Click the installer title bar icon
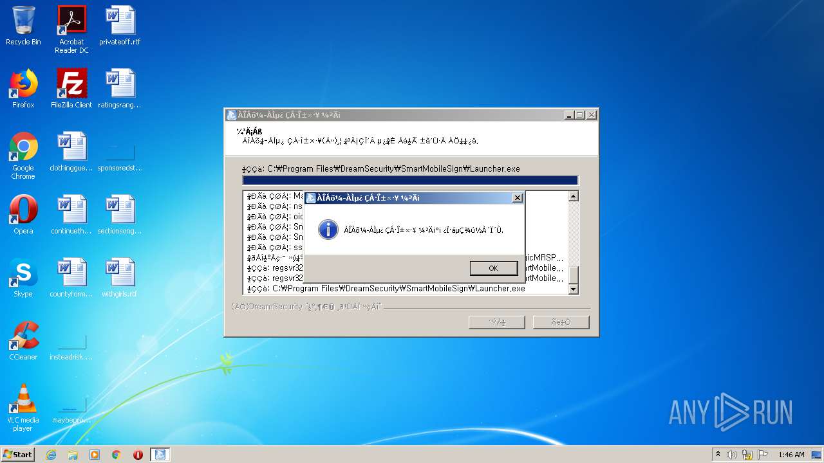824x463 pixels. (x=232, y=115)
